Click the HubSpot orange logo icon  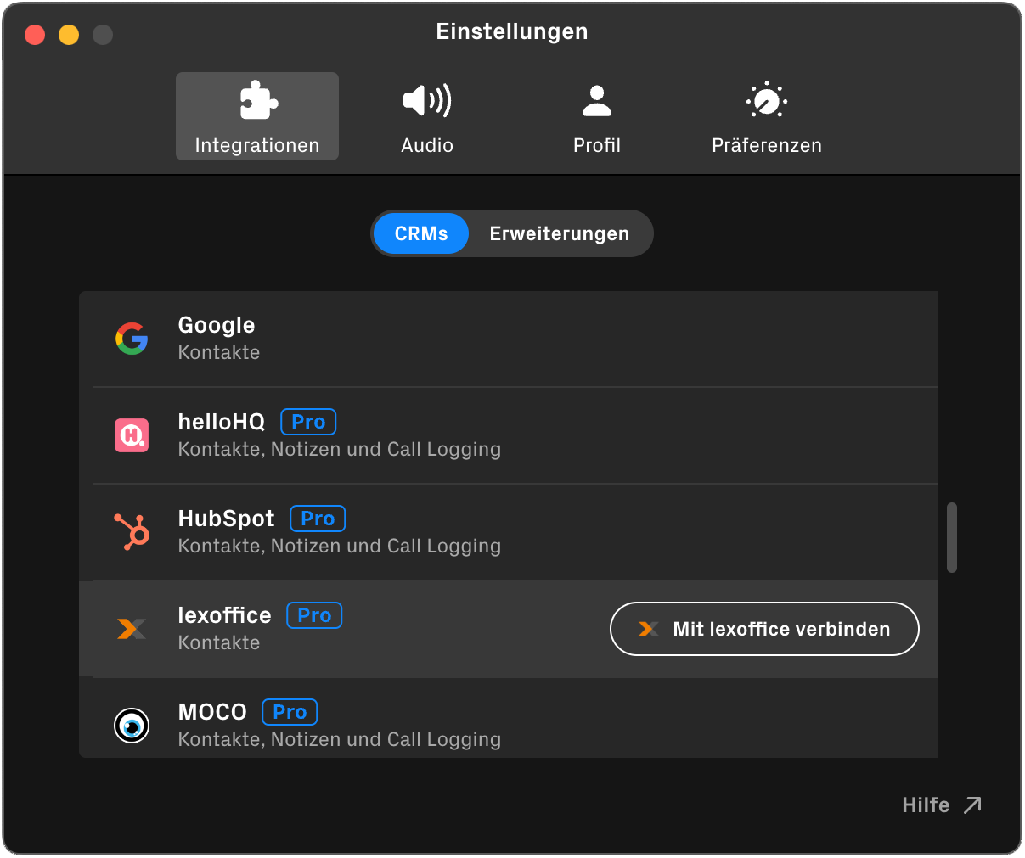pyautogui.click(x=132, y=532)
